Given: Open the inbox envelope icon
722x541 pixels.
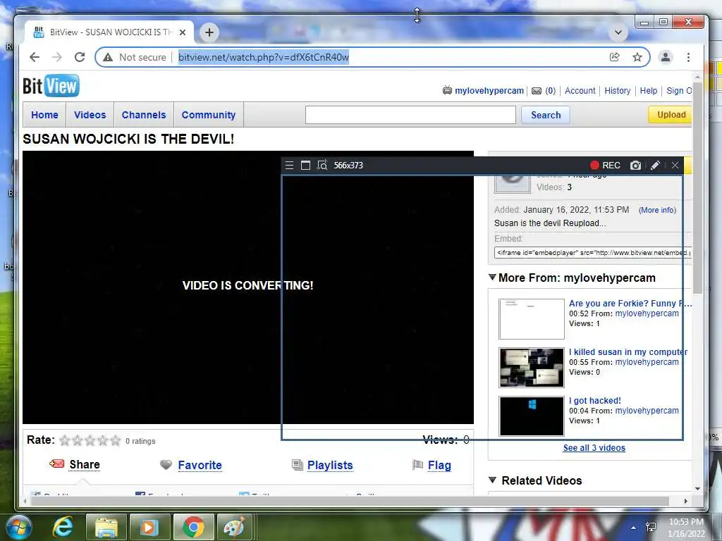Looking at the screenshot, I should pyautogui.click(x=537, y=91).
